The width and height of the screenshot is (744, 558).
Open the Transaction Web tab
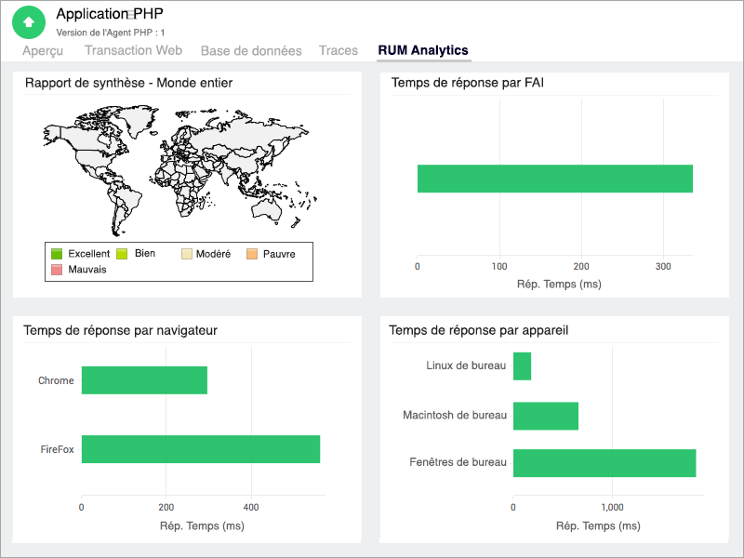click(133, 50)
